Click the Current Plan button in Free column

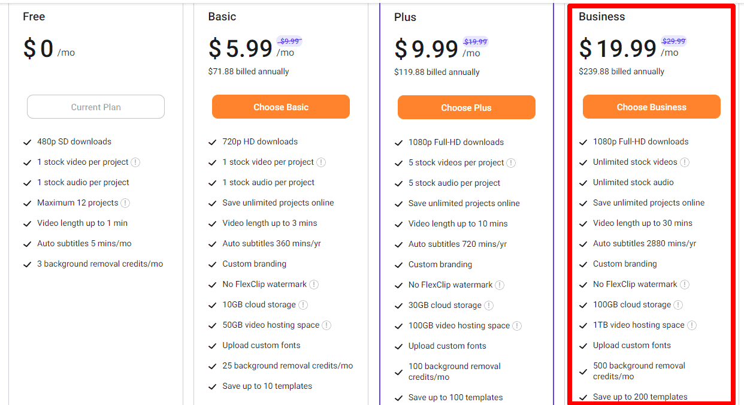tap(95, 106)
